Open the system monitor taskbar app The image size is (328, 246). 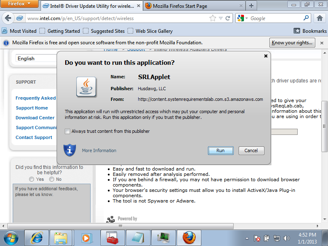tap(163, 238)
